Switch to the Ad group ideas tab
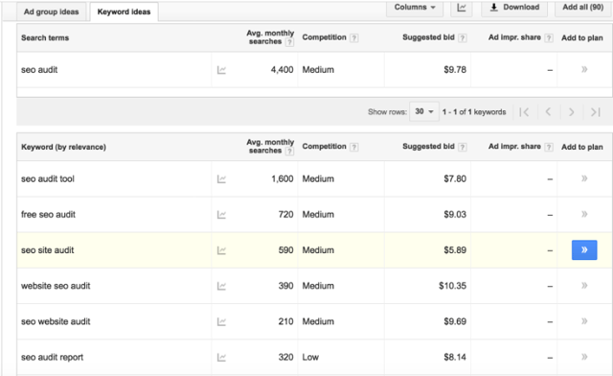Image resolution: width=613 pixels, height=376 pixels. (x=51, y=12)
